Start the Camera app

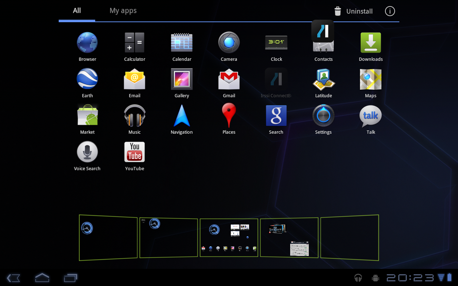coord(229,46)
